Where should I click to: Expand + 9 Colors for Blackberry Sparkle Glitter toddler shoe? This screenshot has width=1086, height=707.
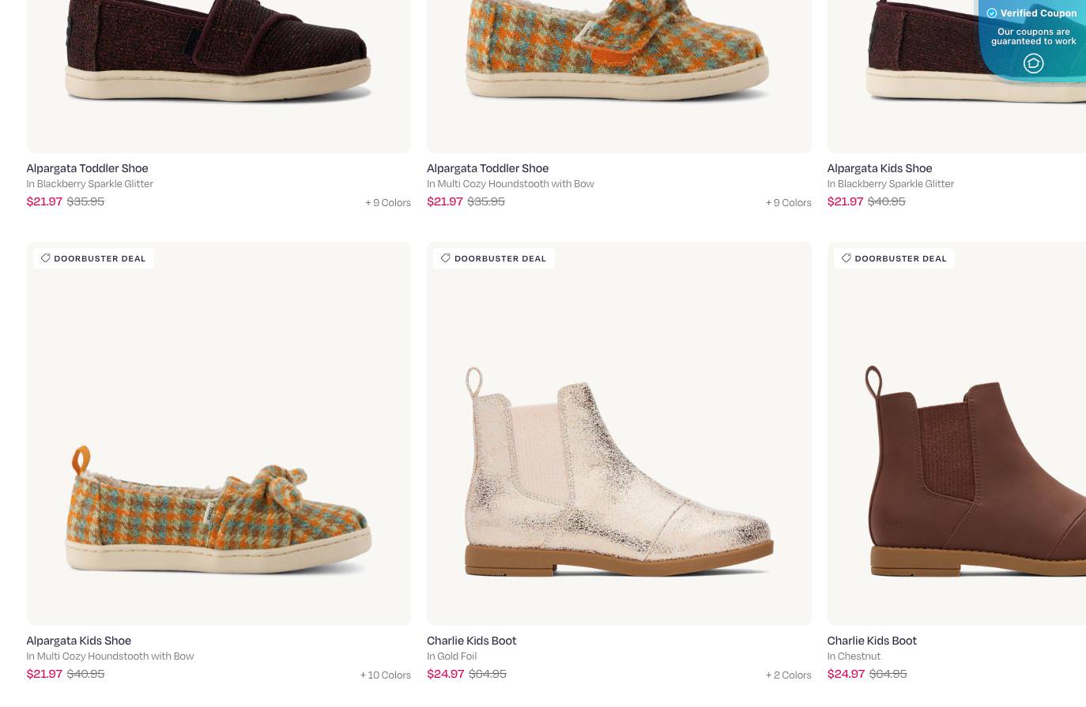click(x=388, y=202)
